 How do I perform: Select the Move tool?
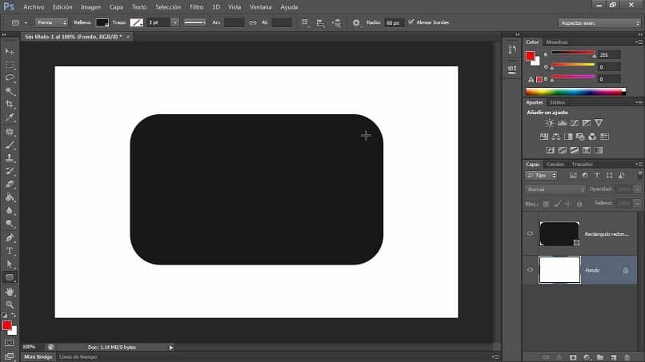(x=10, y=51)
